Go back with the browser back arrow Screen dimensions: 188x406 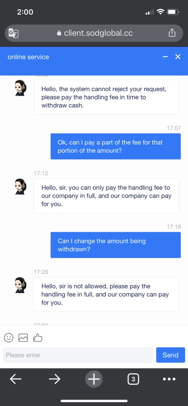pos(15,379)
